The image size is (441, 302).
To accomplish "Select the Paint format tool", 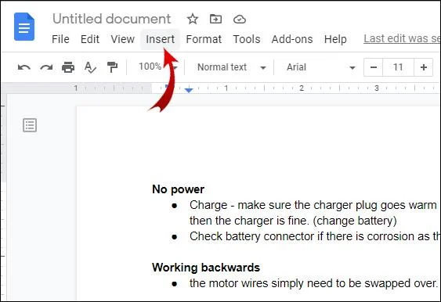I will (x=112, y=67).
